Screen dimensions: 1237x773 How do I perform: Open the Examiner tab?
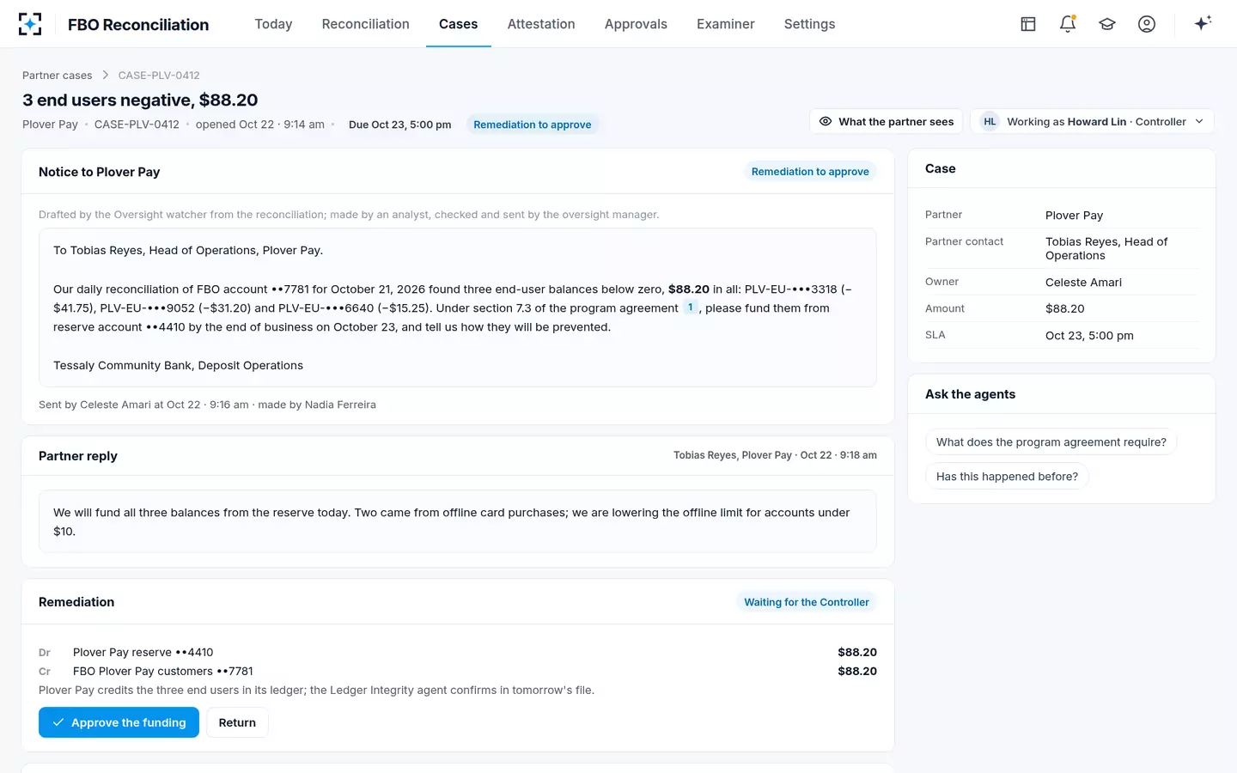pyautogui.click(x=725, y=24)
